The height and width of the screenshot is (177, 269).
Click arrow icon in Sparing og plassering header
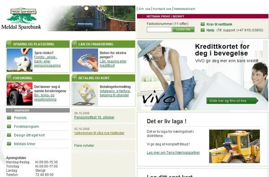pyautogui.click(x=9, y=44)
